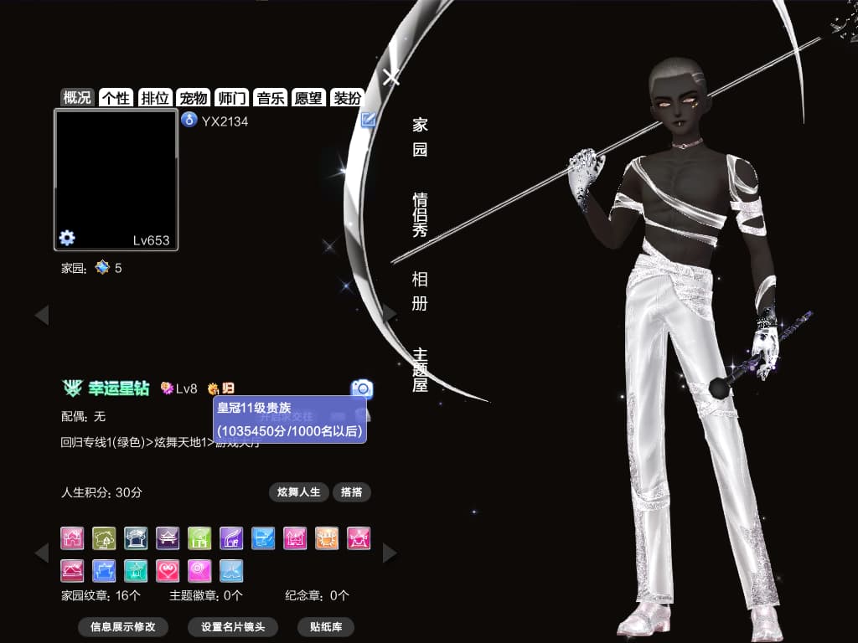Click the left arrow beside the profile card

tap(41, 314)
